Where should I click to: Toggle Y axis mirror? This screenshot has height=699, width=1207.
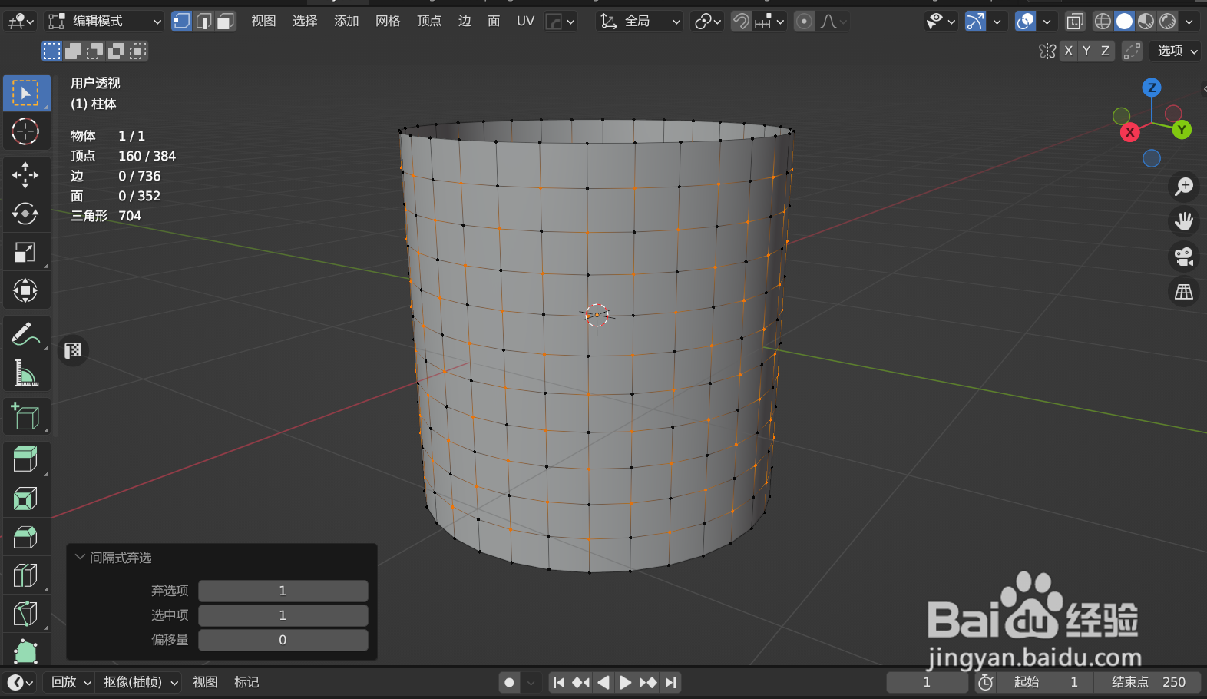coord(1086,51)
